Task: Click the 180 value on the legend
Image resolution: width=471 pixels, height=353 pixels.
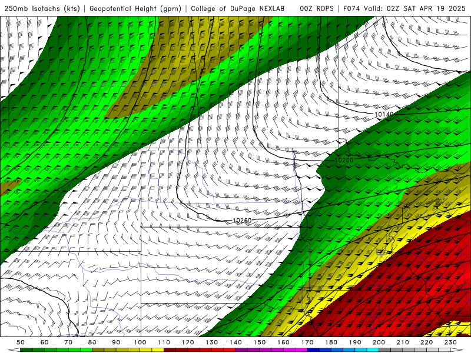Action: (x=331, y=342)
